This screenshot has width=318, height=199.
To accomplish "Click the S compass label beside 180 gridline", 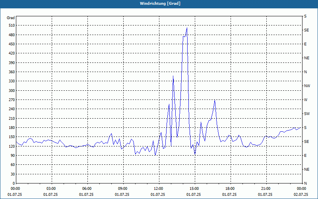I will [x=305, y=128].
